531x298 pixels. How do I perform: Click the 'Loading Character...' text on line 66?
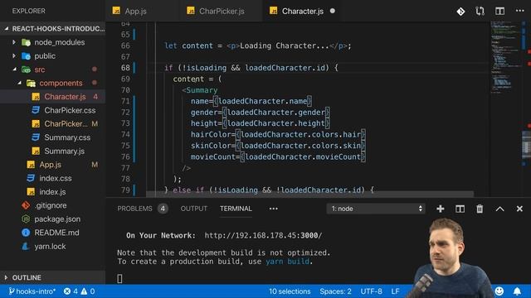pos(284,46)
